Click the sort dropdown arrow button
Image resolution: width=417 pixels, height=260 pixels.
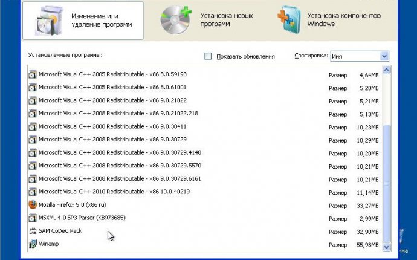click(384, 56)
